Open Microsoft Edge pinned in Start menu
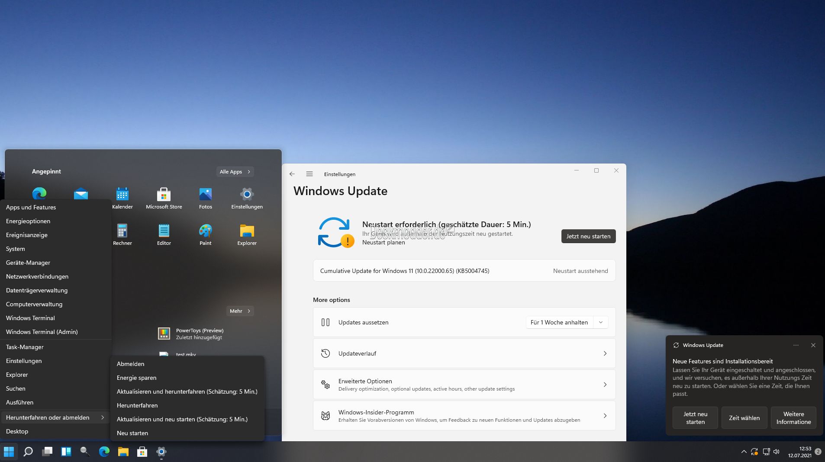 pos(39,193)
